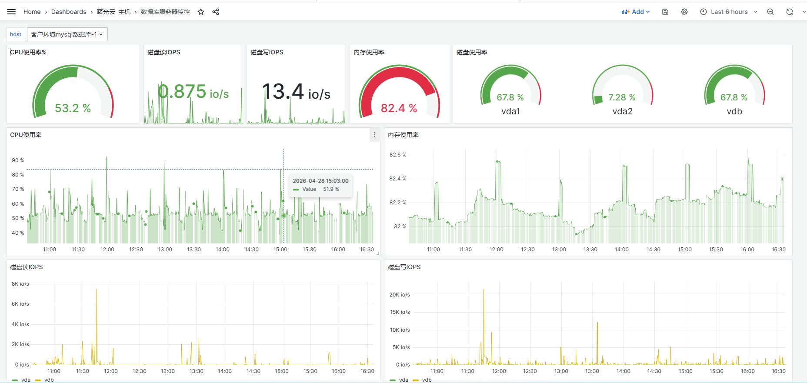
Task: Save dashboard using the save icon
Action: click(665, 12)
